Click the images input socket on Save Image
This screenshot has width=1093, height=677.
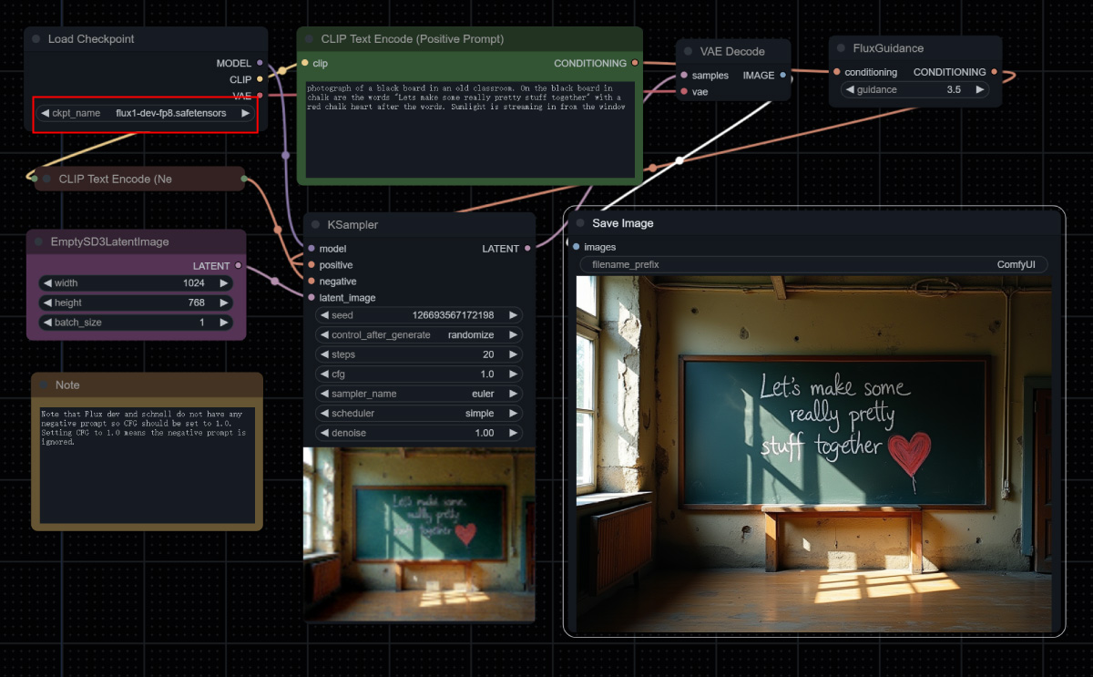(576, 247)
